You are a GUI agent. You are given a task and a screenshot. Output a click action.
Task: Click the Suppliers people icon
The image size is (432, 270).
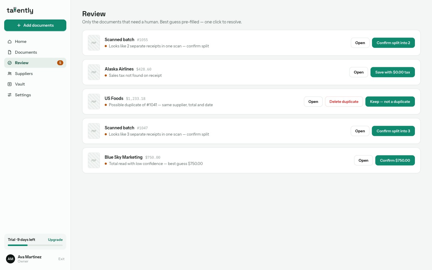pos(10,73)
